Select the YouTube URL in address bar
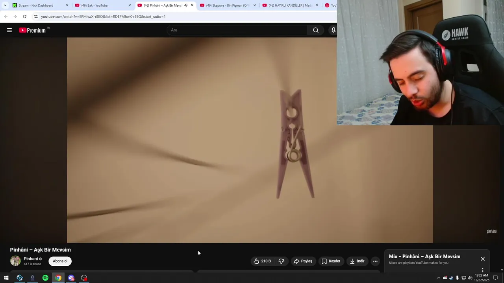 click(x=103, y=17)
